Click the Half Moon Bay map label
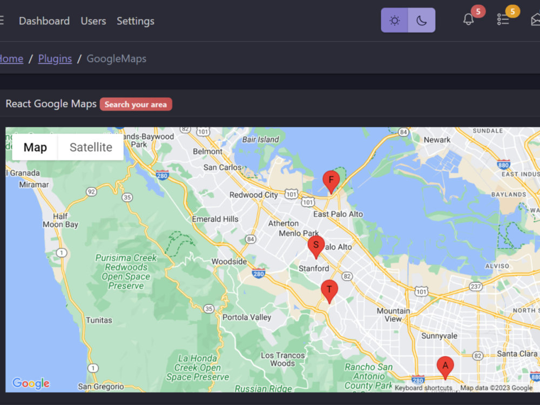The height and width of the screenshot is (405, 540). [x=60, y=220]
